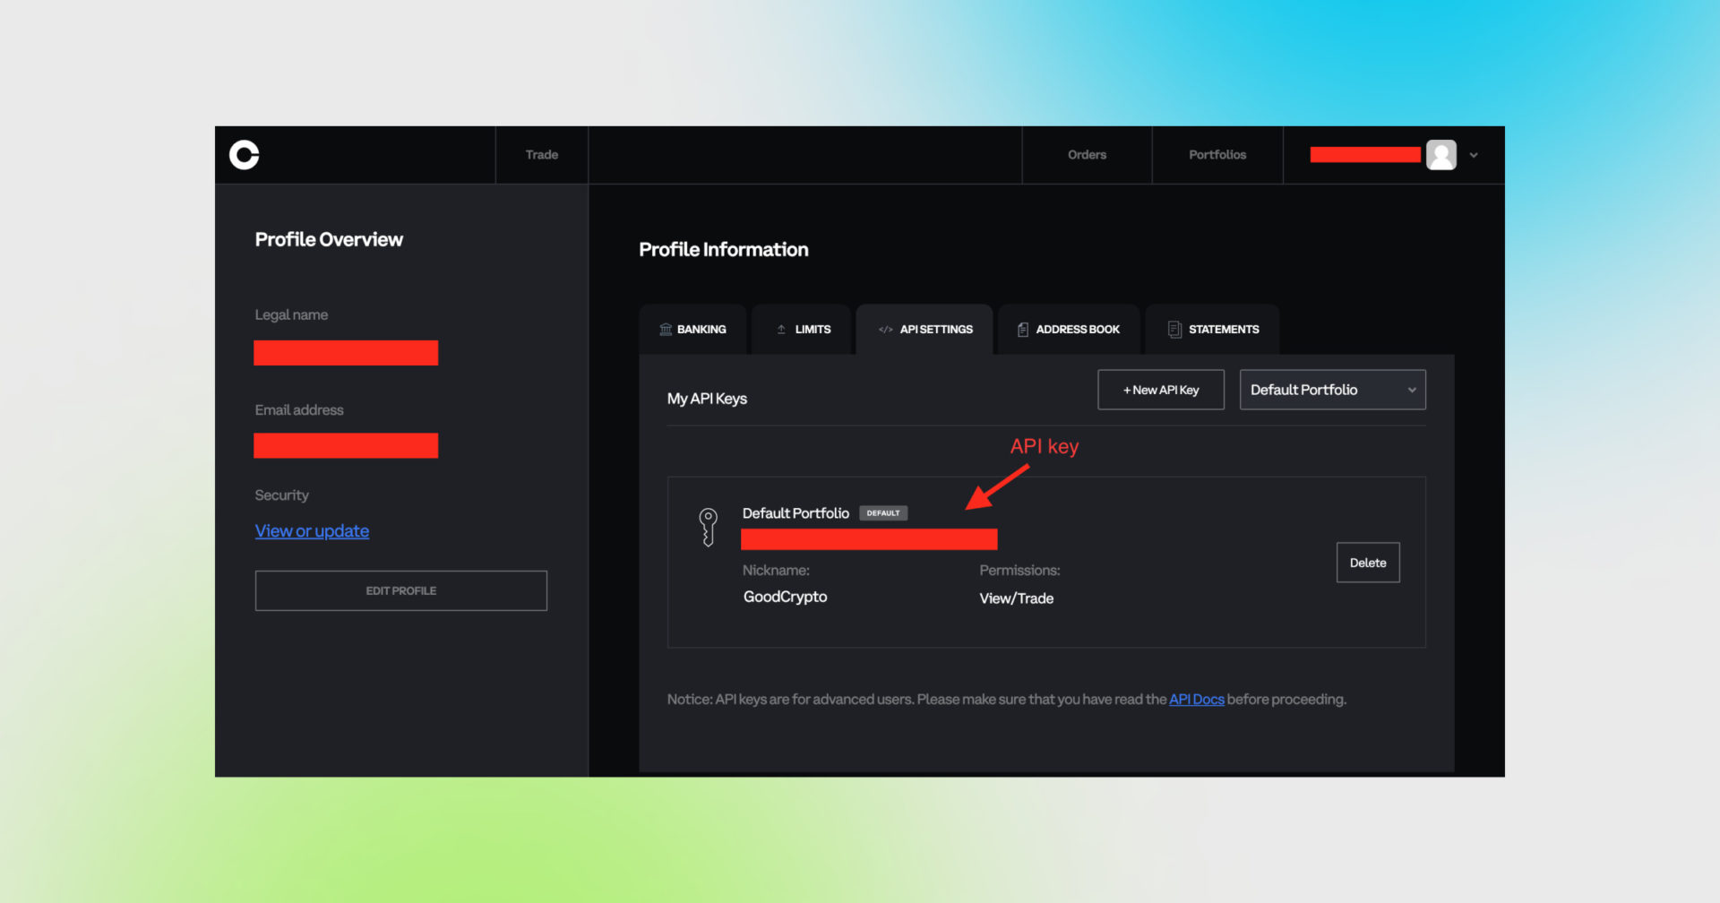This screenshot has width=1720, height=903.
Task: Go to the Orders page
Action: (1087, 155)
